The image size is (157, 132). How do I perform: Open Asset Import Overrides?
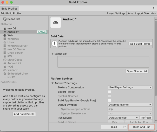pos(141,13)
